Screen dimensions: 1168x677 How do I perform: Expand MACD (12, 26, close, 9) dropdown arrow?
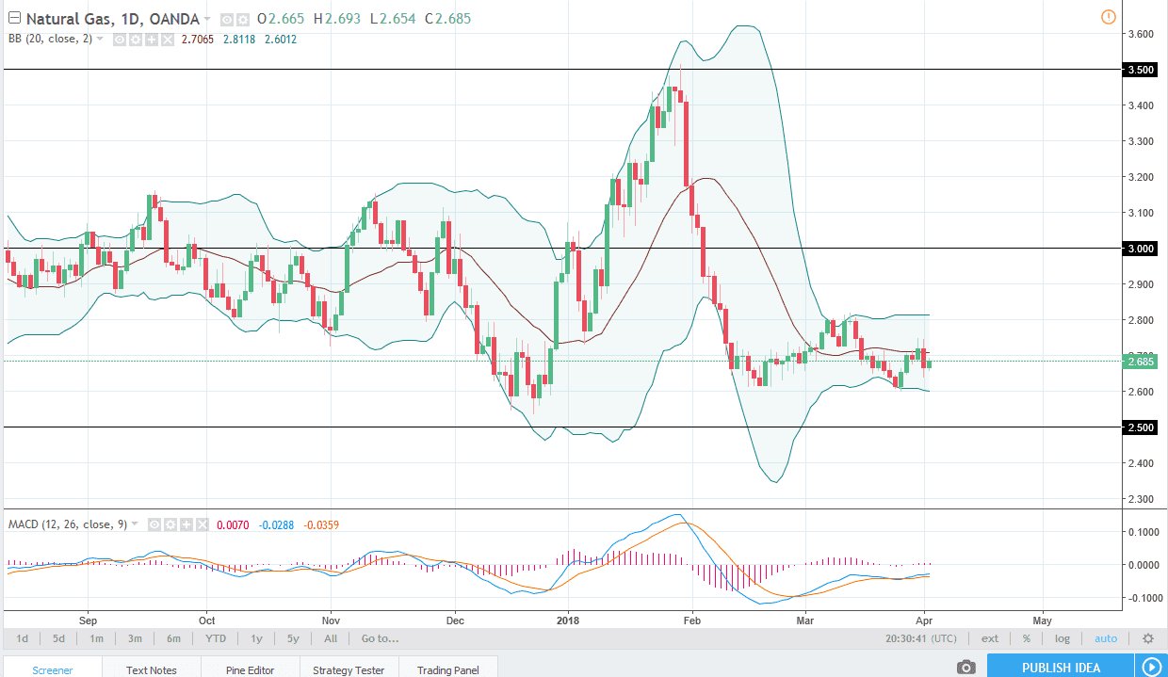pyautogui.click(x=136, y=524)
